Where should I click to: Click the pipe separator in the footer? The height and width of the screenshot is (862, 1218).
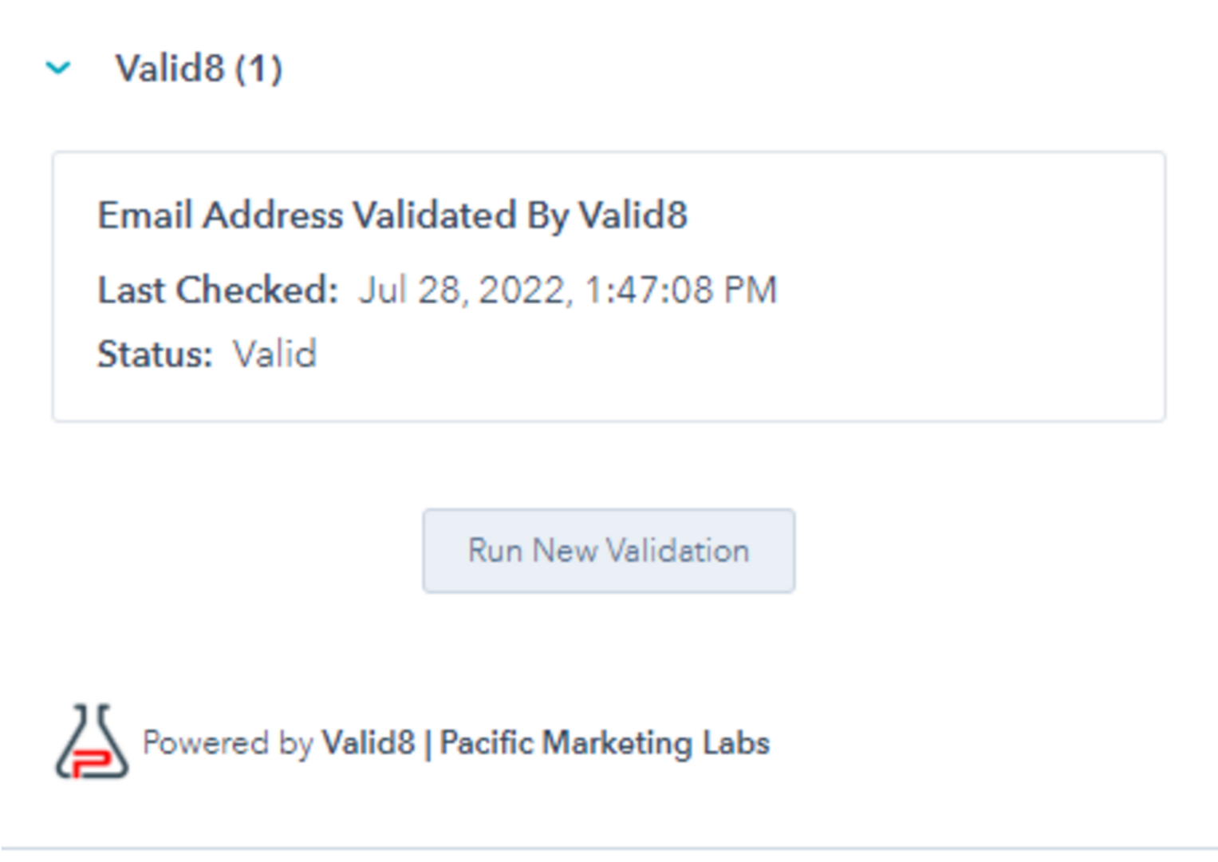[428, 744]
